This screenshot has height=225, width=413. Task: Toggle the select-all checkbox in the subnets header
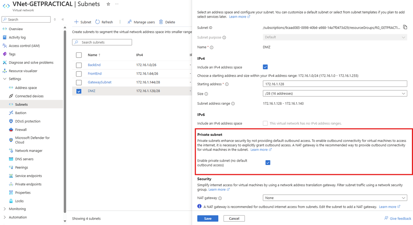(79, 55)
